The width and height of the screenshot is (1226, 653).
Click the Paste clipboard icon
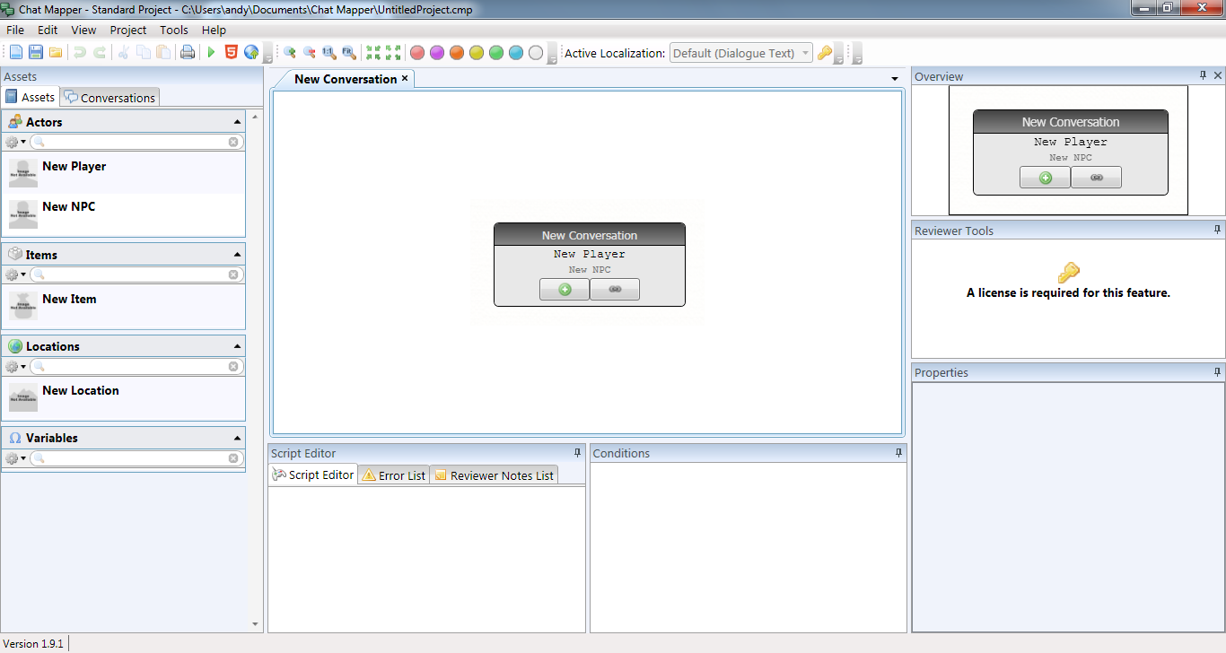[163, 53]
